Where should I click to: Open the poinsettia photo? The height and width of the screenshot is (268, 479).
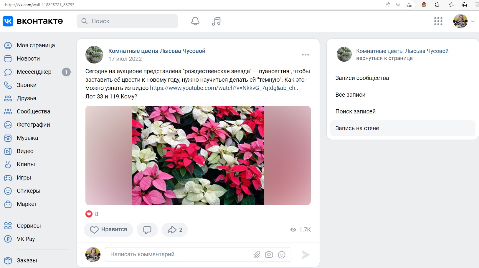(x=198, y=155)
